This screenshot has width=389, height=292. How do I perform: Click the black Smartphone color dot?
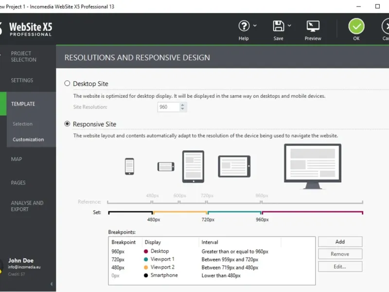pyautogui.click(x=146, y=275)
